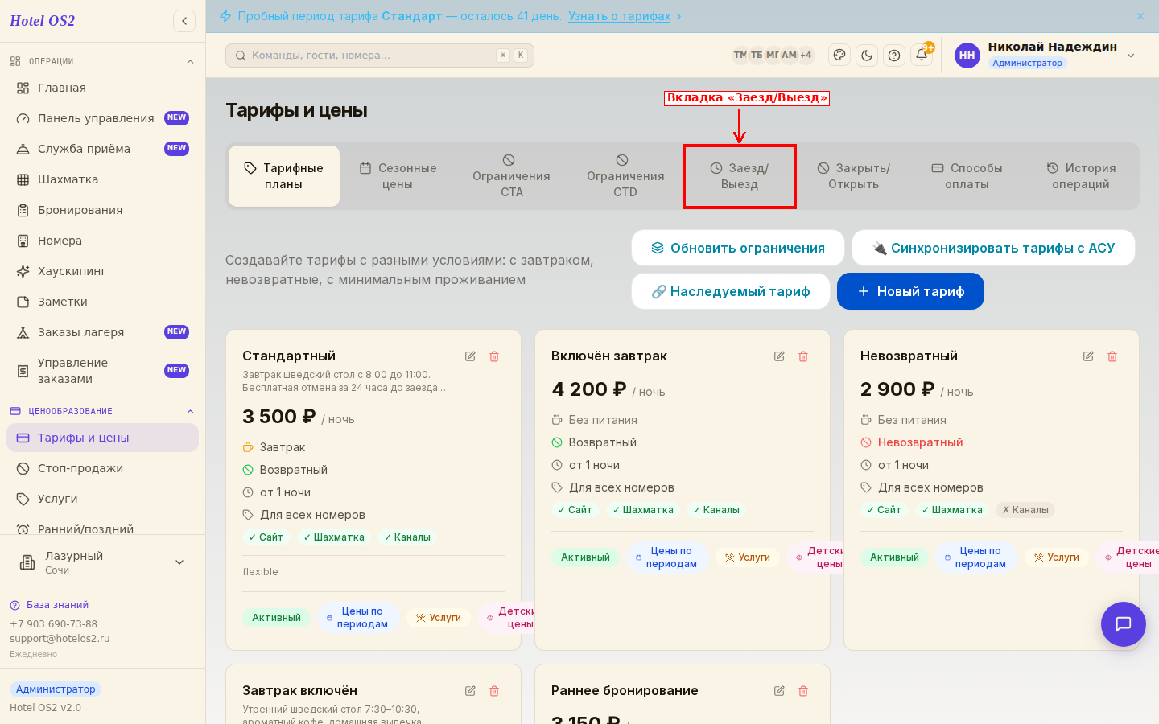Edit the Раннее бронирование tariff
The image size is (1159, 724).
pos(779,691)
